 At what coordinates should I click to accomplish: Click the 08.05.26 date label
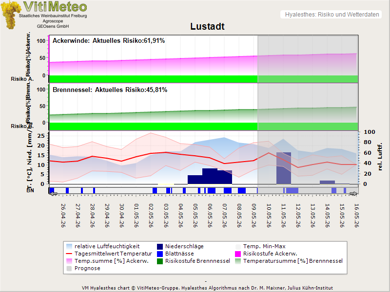pyautogui.click(x=239, y=216)
